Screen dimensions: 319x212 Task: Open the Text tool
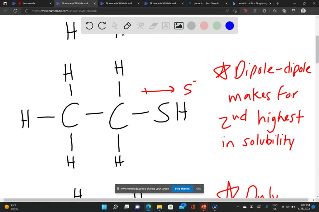point(165,26)
